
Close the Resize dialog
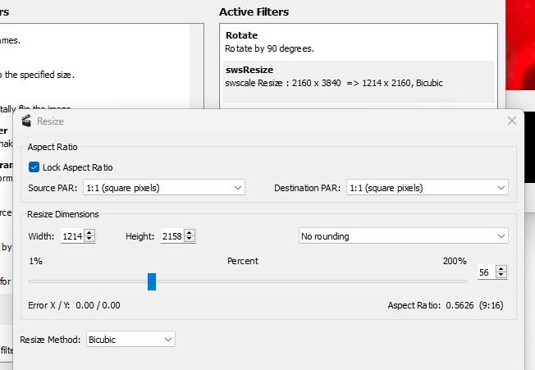click(x=512, y=121)
